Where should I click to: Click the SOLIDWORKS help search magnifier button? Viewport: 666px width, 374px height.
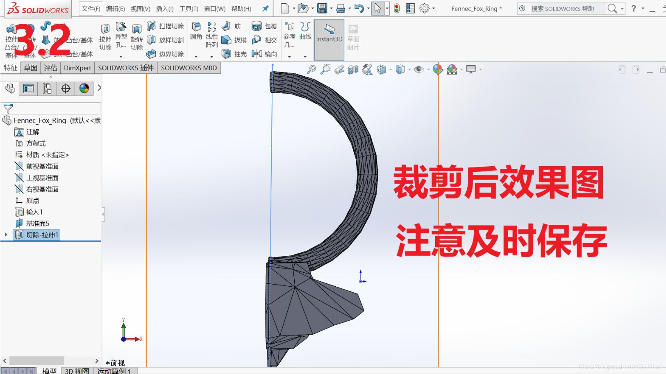pyautogui.click(x=611, y=8)
